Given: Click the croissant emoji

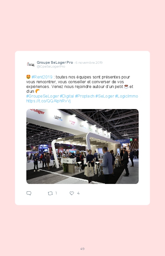Looking at the screenshot, I should tap(37, 91).
